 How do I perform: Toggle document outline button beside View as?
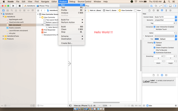point(70,106)
